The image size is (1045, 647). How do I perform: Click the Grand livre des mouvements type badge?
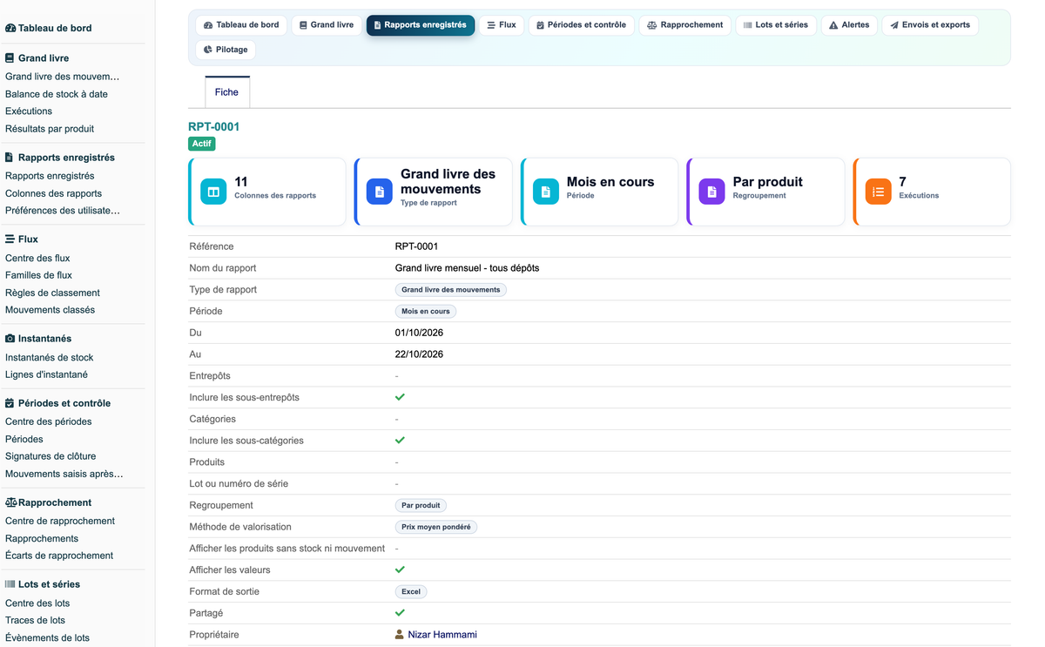[451, 290]
